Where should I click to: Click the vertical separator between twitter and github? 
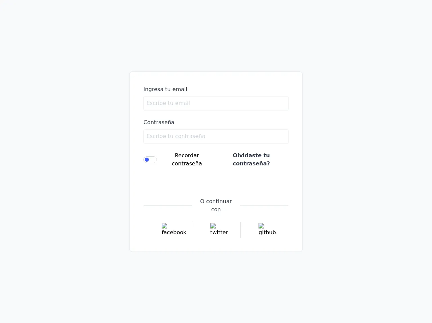coord(240,230)
